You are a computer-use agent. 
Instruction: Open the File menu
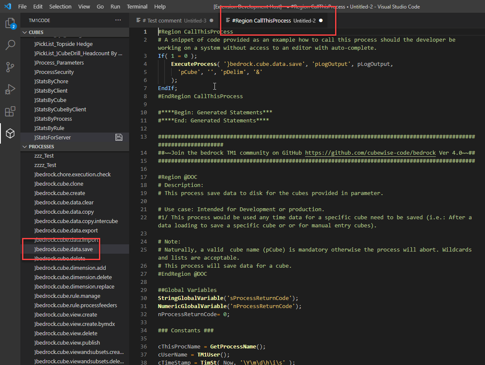click(x=22, y=6)
